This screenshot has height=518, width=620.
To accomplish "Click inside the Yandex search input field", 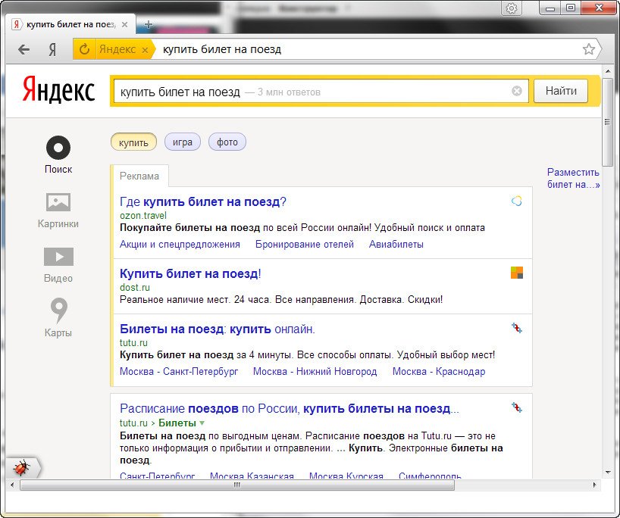I will (379, 92).
